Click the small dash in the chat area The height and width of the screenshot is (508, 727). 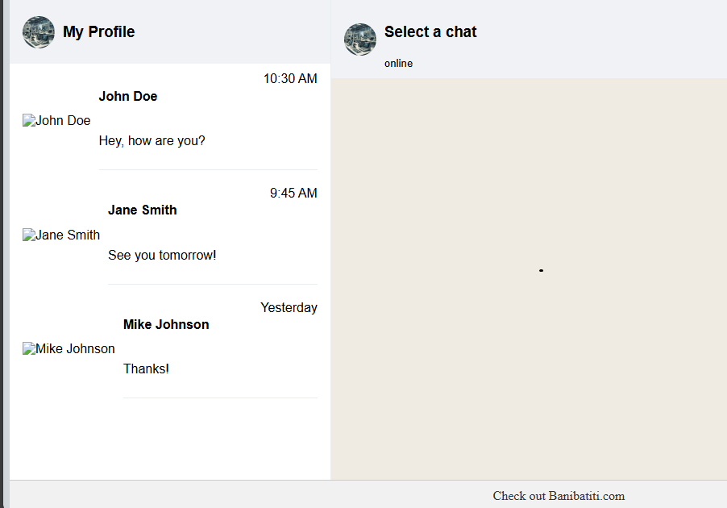(x=541, y=270)
